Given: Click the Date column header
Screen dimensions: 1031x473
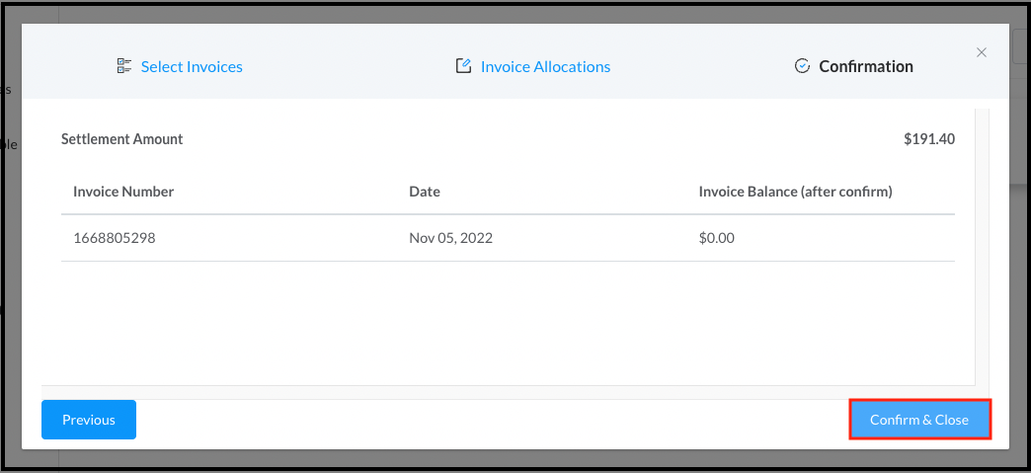Looking at the screenshot, I should 425,192.
